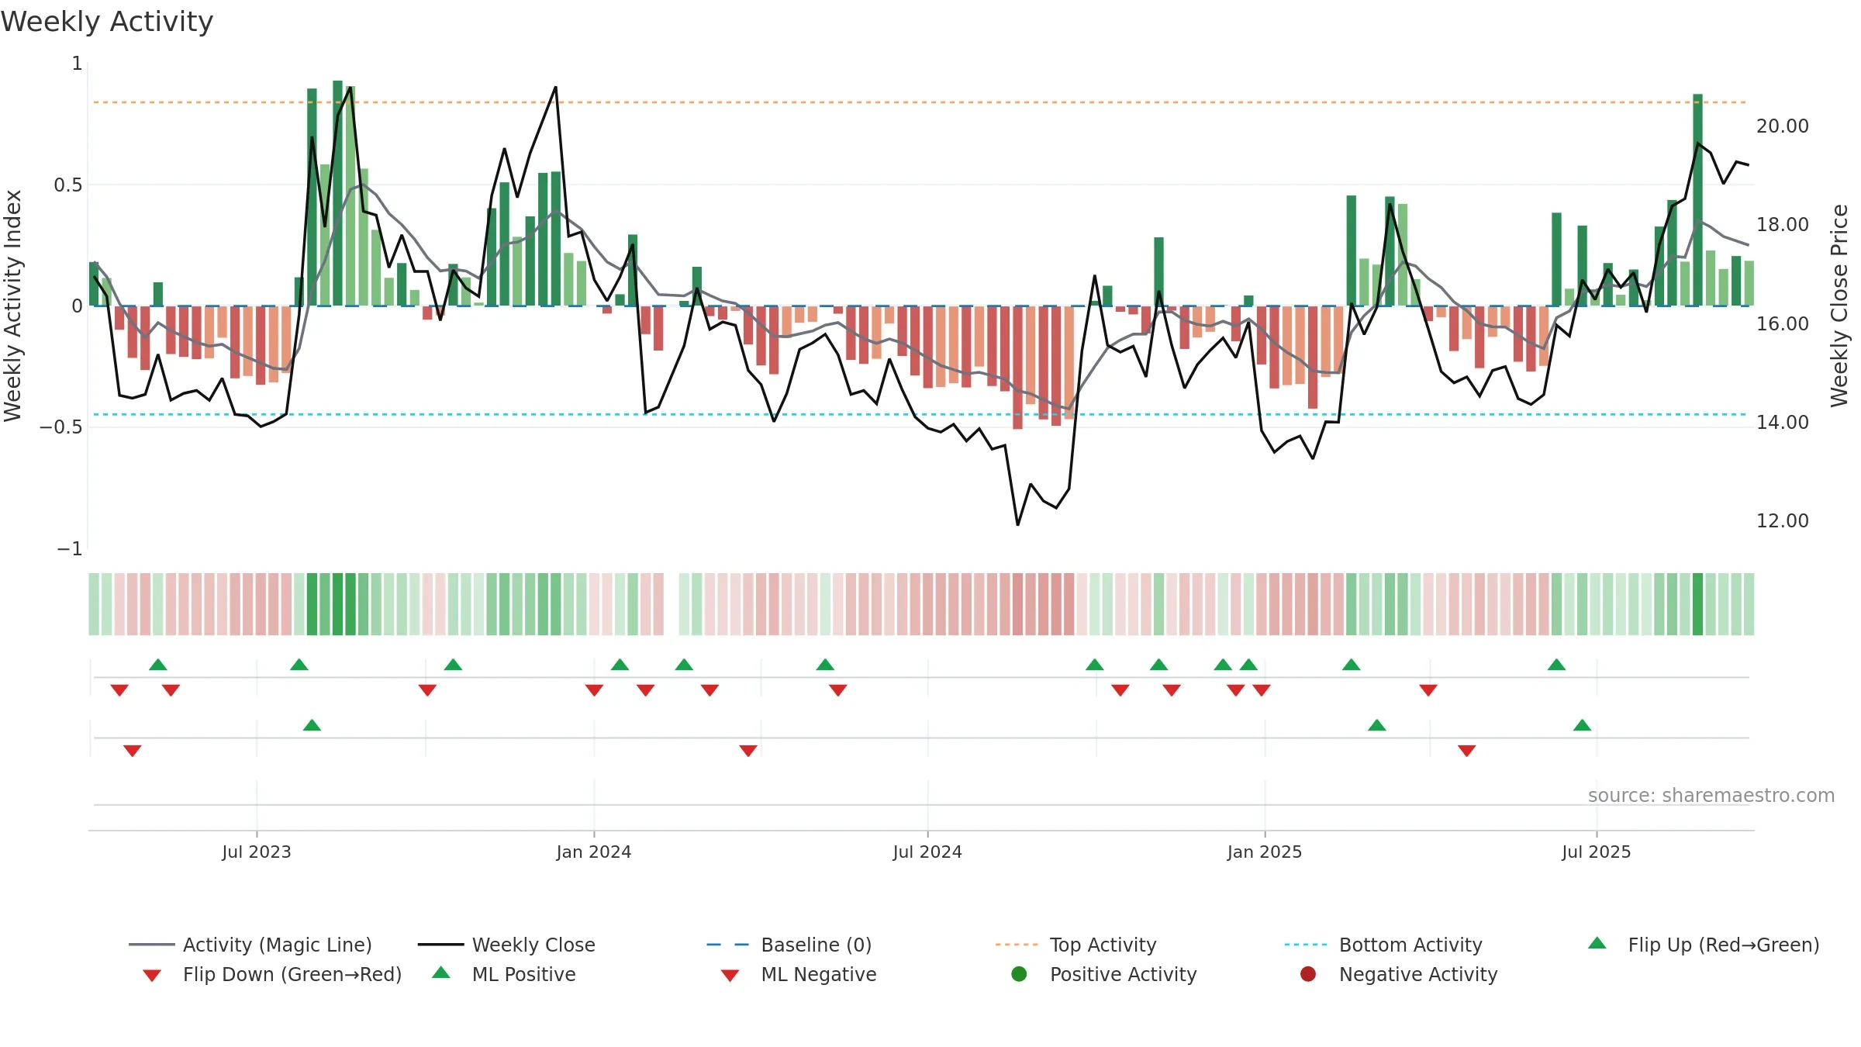
Task: Click the tallest green activity bar mid-2023
Action: pyautogui.click(x=337, y=193)
